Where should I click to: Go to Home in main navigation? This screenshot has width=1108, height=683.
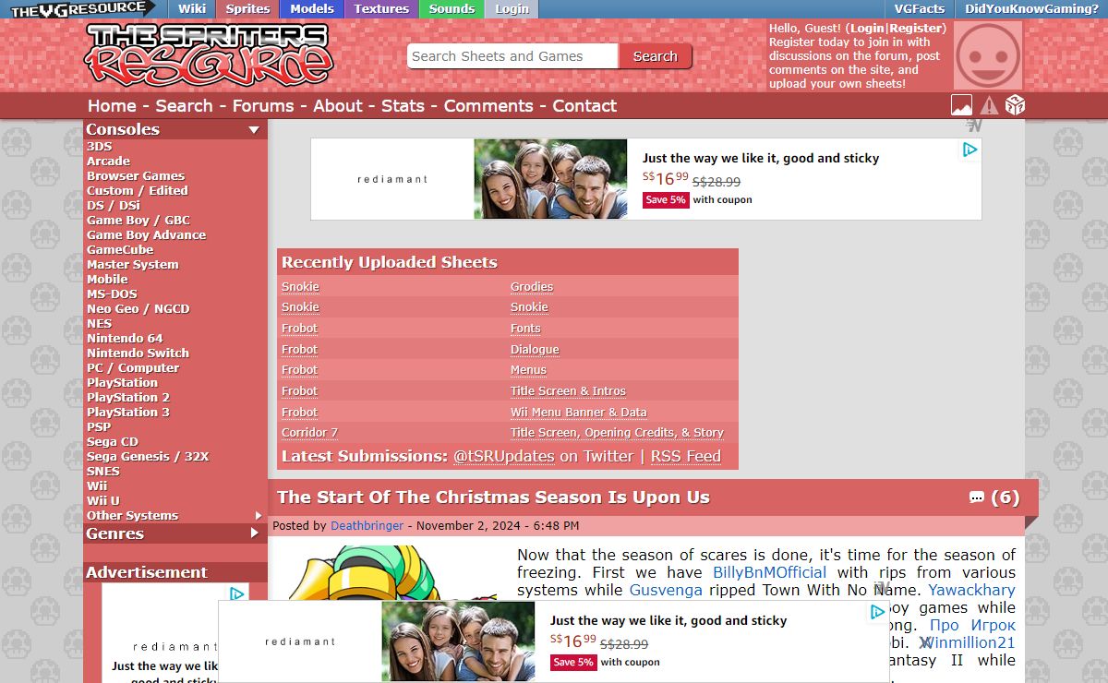(x=112, y=106)
